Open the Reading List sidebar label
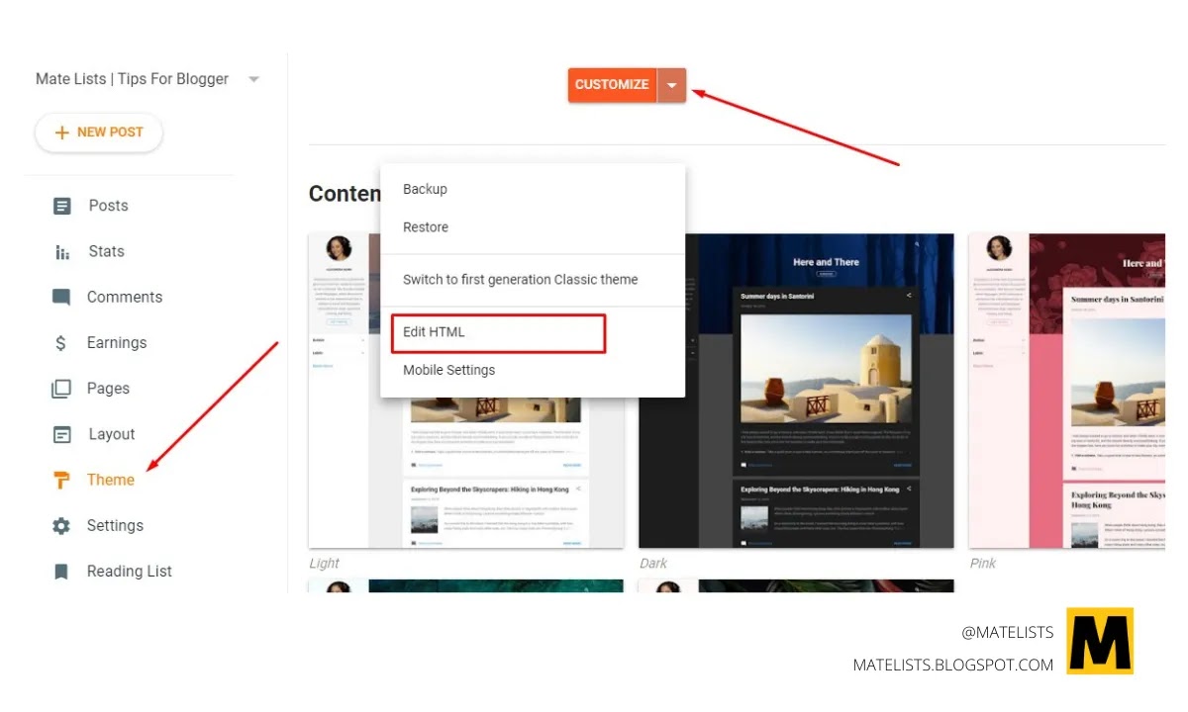Image resolution: width=1188 pixels, height=712 pixels. (130, 572)
